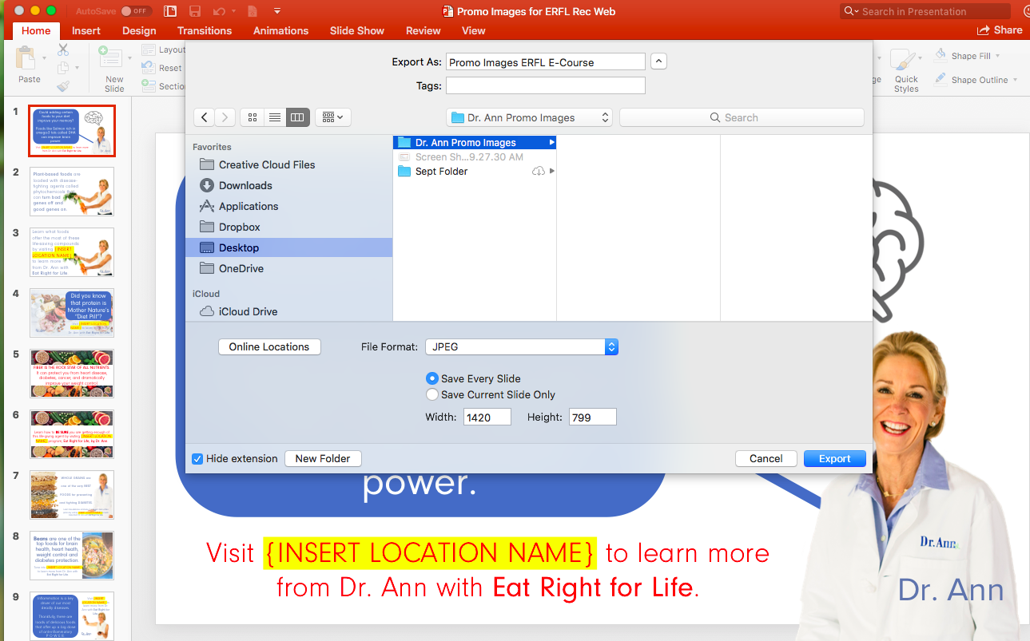Click the New Slide icon
1030x641 pixels.
click(110, 58)
